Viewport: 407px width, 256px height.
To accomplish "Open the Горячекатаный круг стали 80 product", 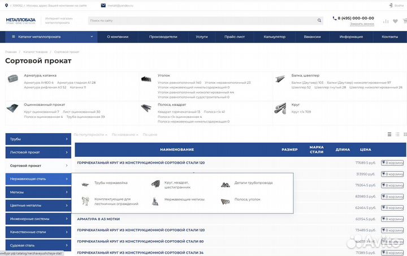I will (x=140, y=241).
